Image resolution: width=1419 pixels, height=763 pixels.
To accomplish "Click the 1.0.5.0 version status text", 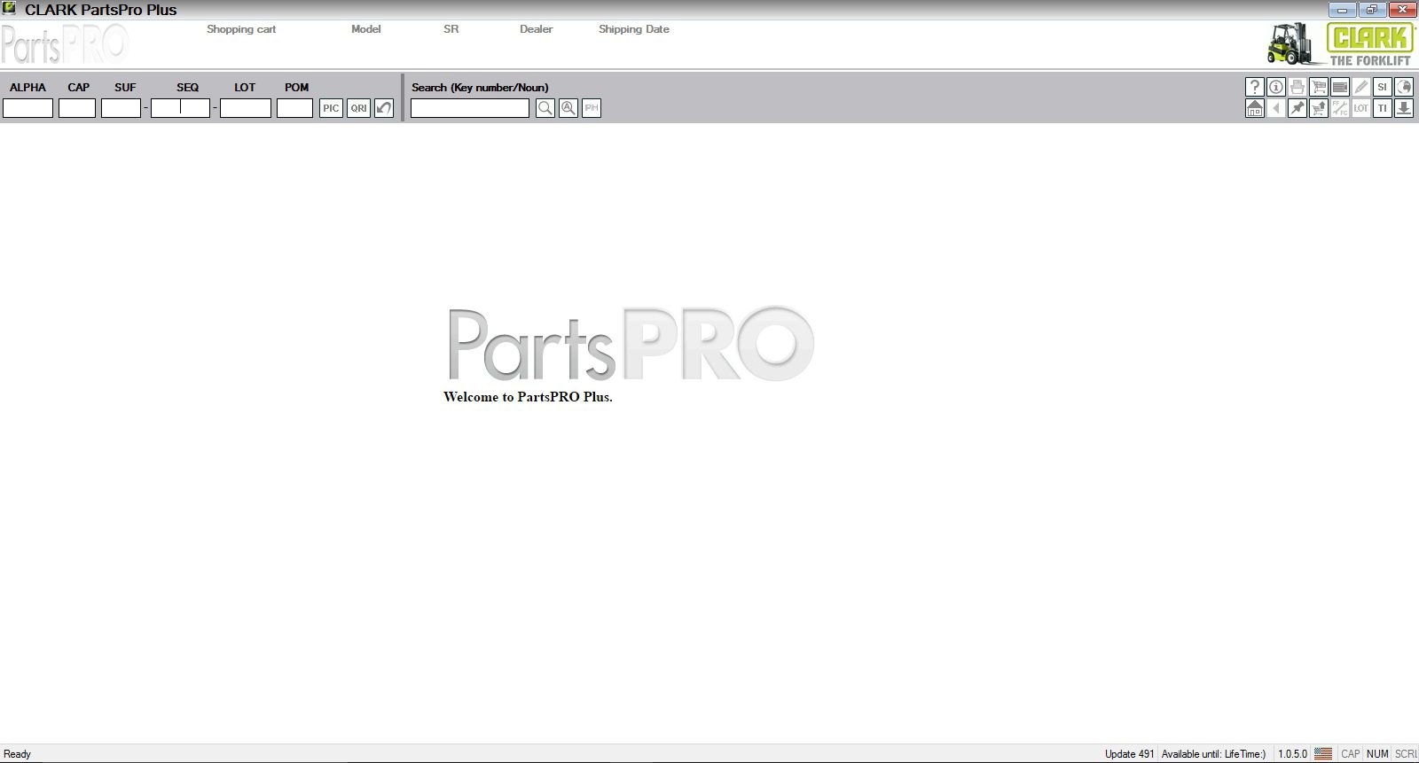I will coord(1292,754).
